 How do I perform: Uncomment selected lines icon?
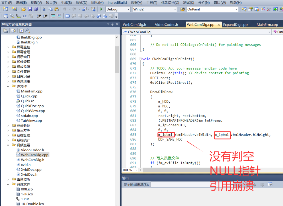pyautogui.click(x=59, y=16)
